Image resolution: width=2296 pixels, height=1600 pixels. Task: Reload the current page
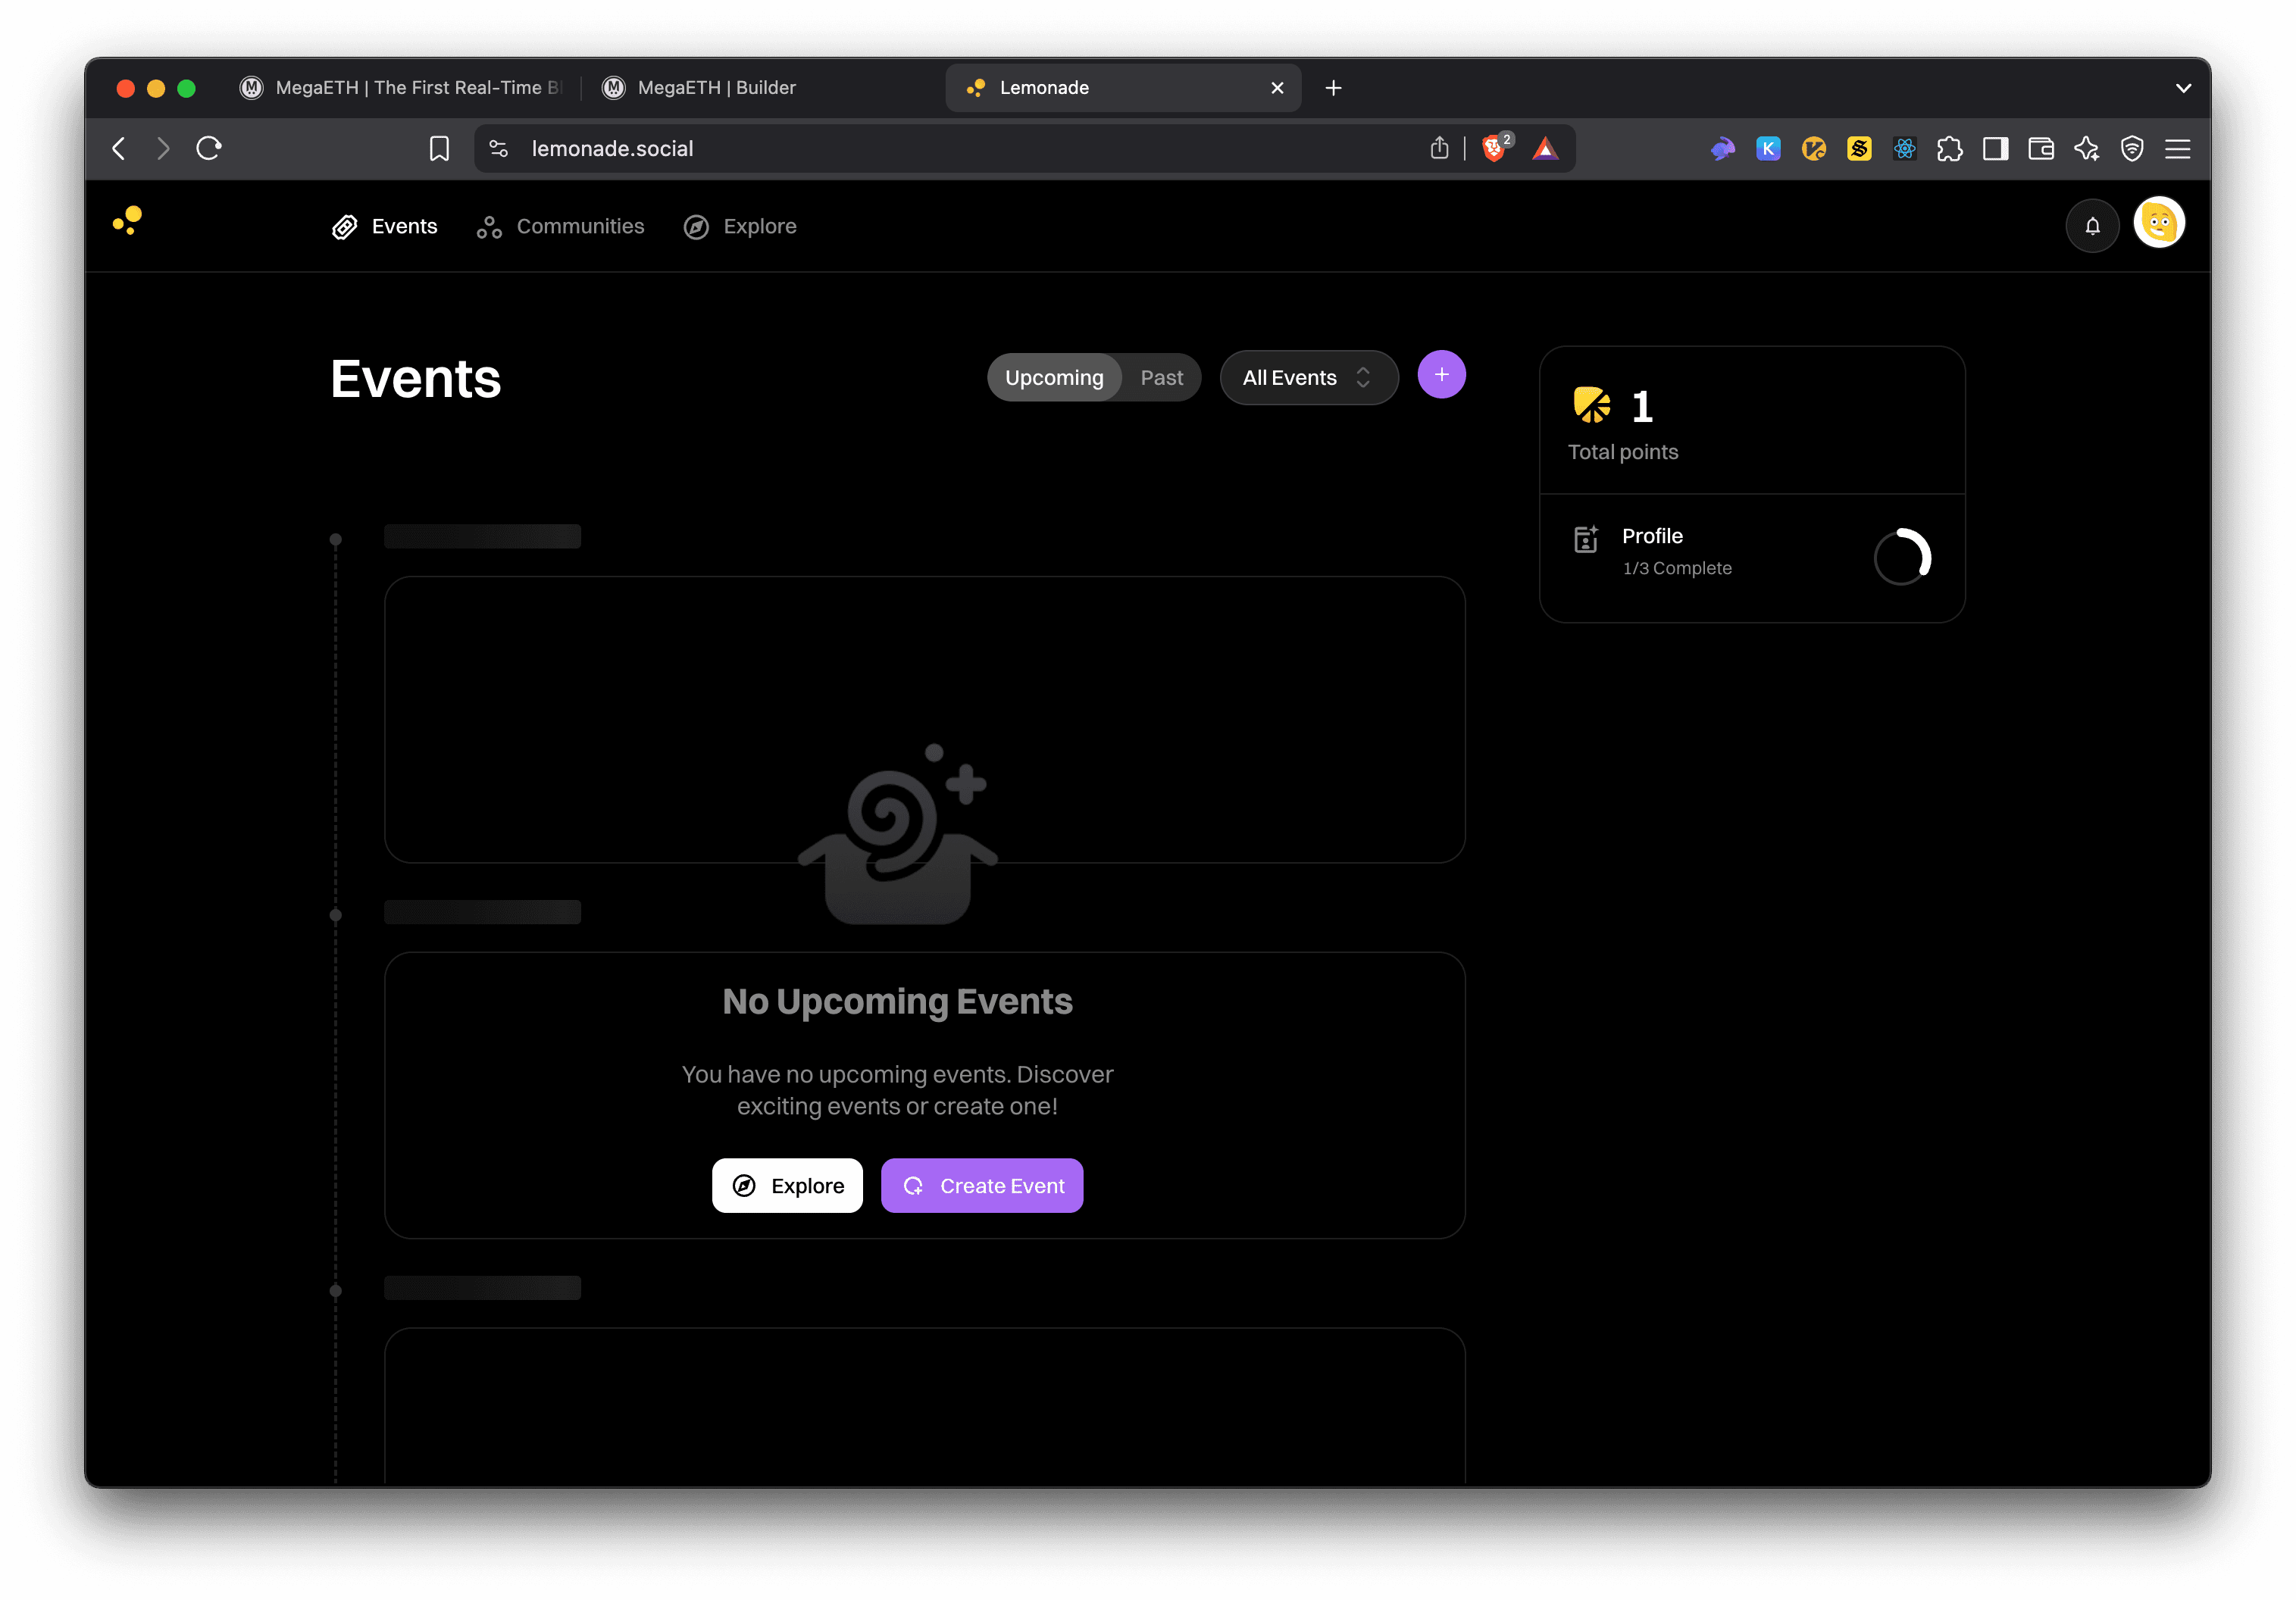pyautogui.click(x=209, y=149)
